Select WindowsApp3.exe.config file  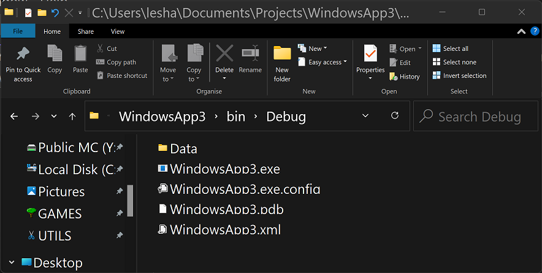tap(239, 189)
